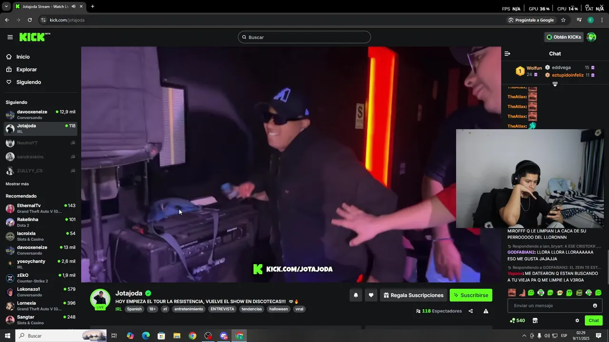Open recommended zEkO channel
Viewport: 609px width, 342px height.
point(40,278)
